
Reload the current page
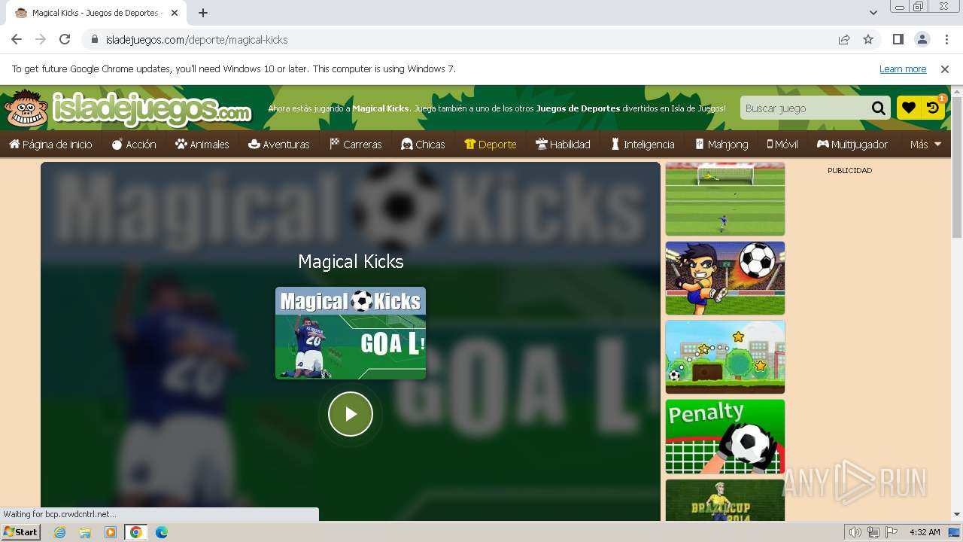click(x=65, y=39)
